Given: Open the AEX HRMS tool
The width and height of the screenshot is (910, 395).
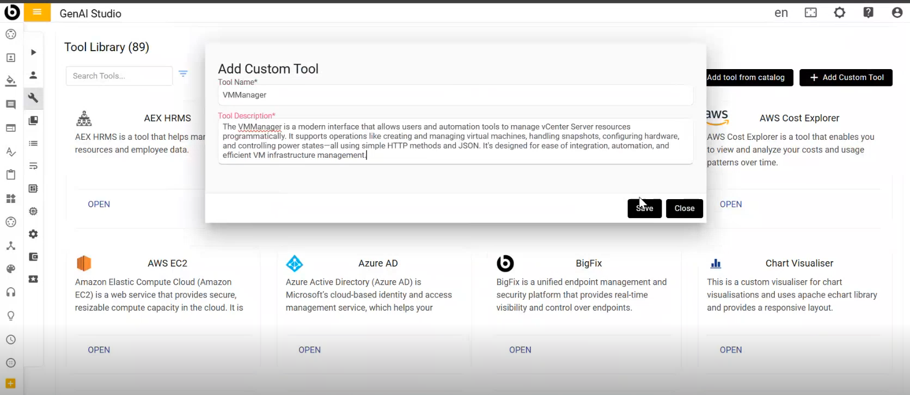Looking at the screenshot, I should tap(99, 204).
